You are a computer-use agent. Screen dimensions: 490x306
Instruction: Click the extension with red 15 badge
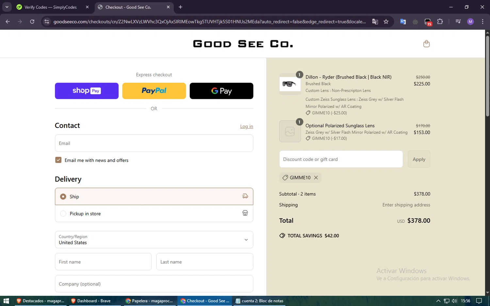pyautogui.click(x=428, y=22)
